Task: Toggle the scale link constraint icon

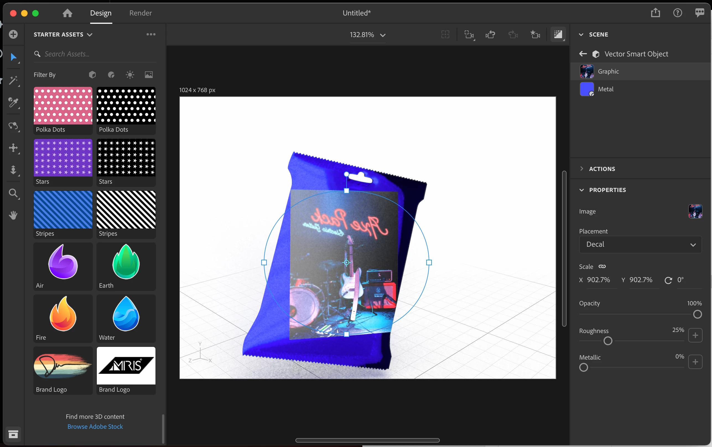Action: [602, 266]
